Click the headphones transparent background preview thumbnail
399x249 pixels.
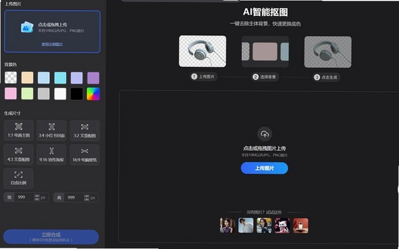[203, 51]
